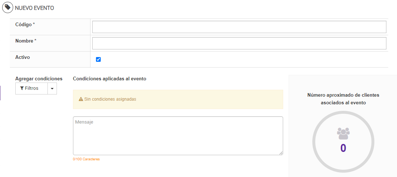Image resolution: width=397 pixels, height=177 pixels.
Task: Click the NUEVO EVENTO title text
Action: click(x=35, y=8)
